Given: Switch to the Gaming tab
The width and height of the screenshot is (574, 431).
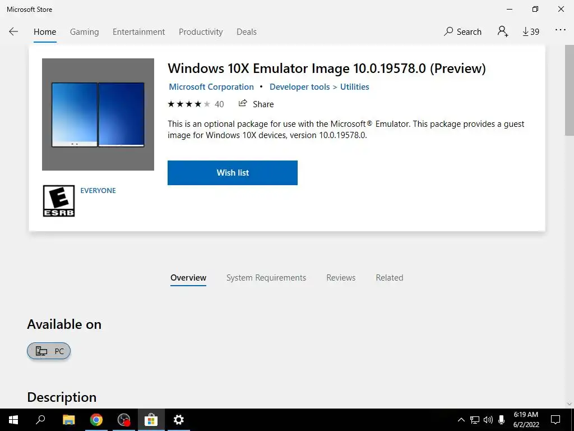Looking at the screenshot, I should pos(85,32).
